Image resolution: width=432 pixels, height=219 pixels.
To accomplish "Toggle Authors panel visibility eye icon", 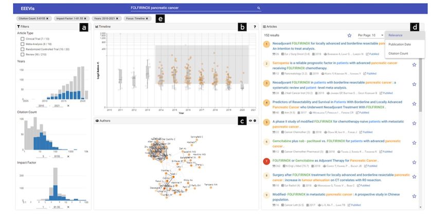I will (x=250, y=120).
